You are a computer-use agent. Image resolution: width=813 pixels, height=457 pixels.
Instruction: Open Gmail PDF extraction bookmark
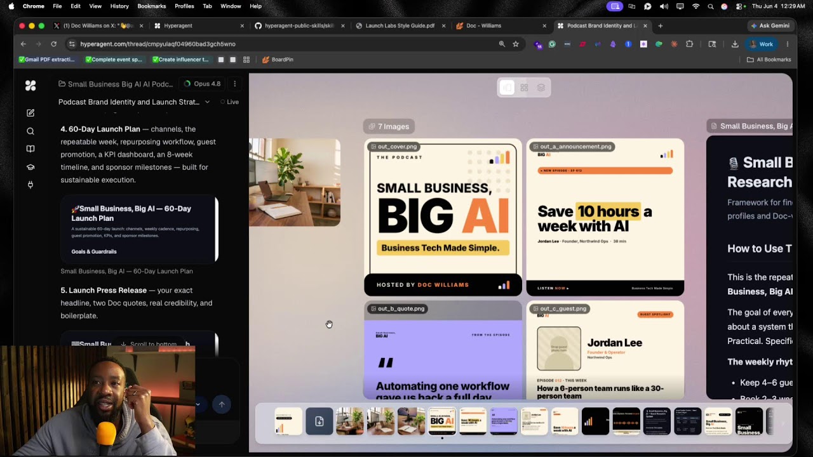[x=47, y=60]
